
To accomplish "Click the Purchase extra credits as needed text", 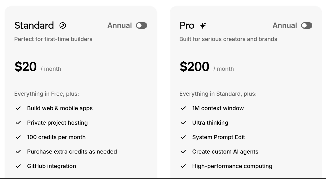I will [72, 152].
